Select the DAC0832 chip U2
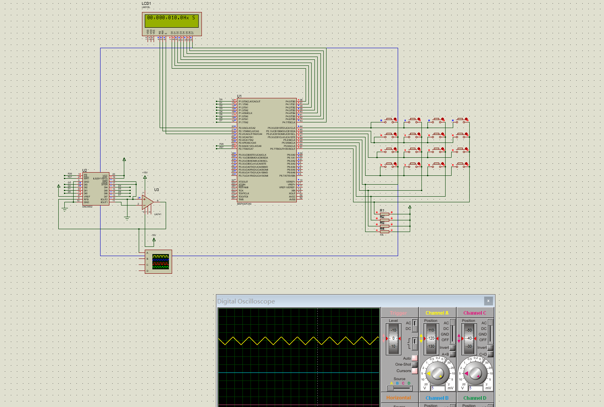 click(95, 189)
